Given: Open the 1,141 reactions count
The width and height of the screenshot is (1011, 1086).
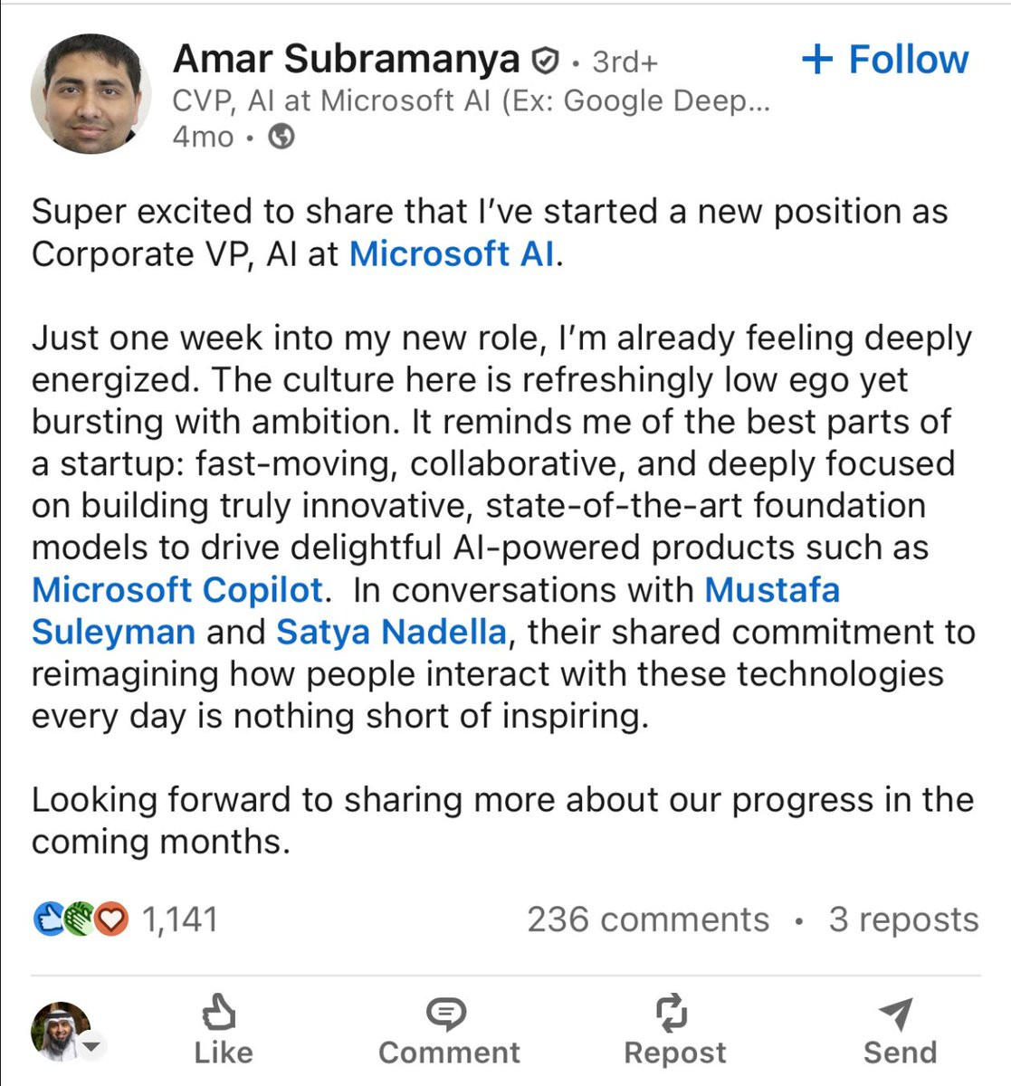Looking at the screenshot, I should tap(180, 919).
